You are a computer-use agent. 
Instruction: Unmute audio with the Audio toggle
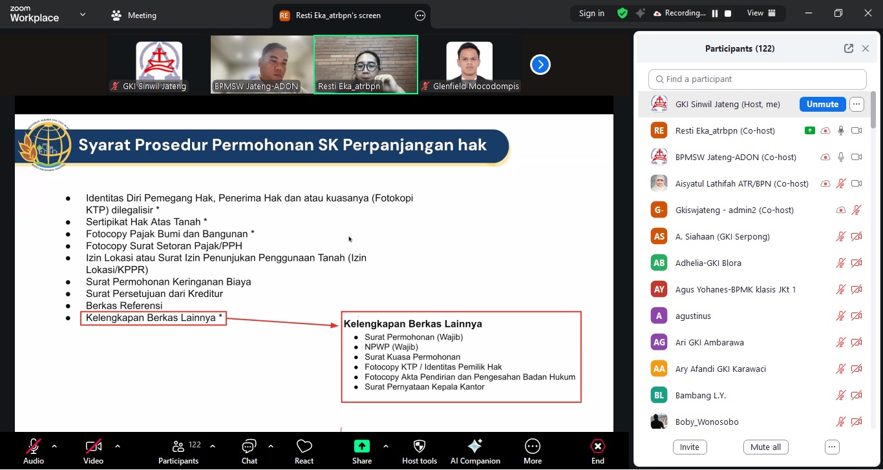point(34,447)
